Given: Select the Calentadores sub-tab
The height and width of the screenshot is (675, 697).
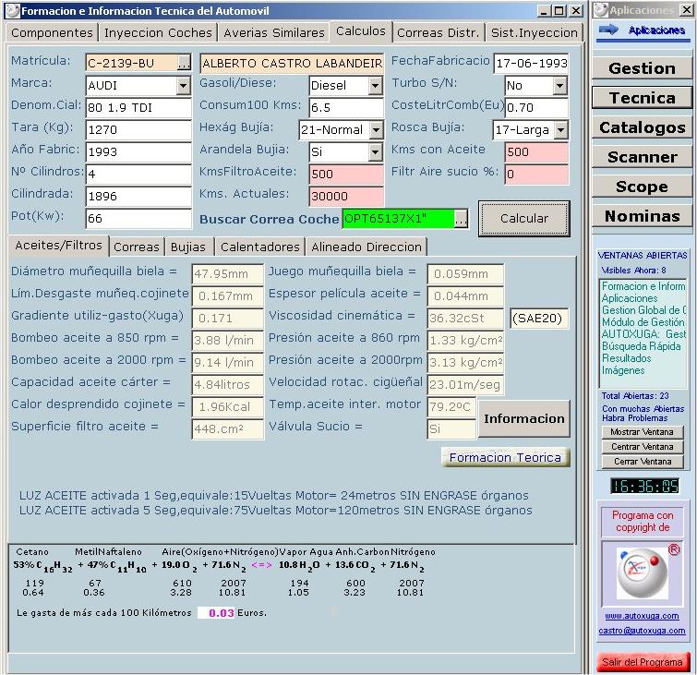Looking at the screenshot, I should (260, 247).
